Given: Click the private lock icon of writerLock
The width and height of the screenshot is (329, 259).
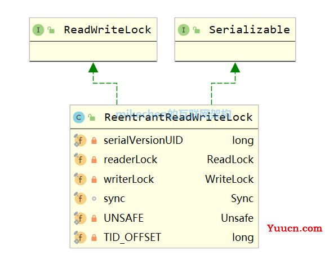Looking at the screenshot, I should coord(94,179).
